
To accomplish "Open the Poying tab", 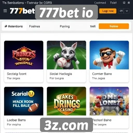I will tap(65, 26).
